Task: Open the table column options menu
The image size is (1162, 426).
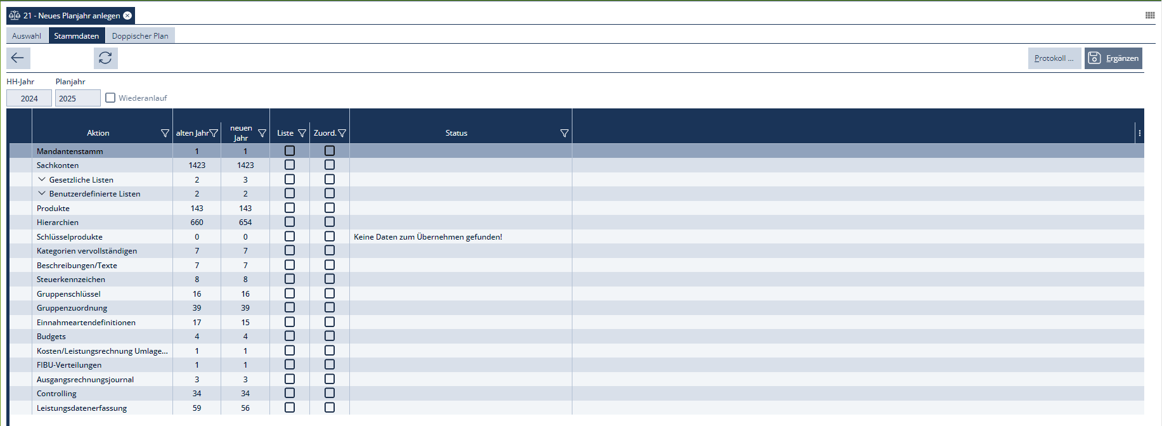Action: pos(1139,133)
